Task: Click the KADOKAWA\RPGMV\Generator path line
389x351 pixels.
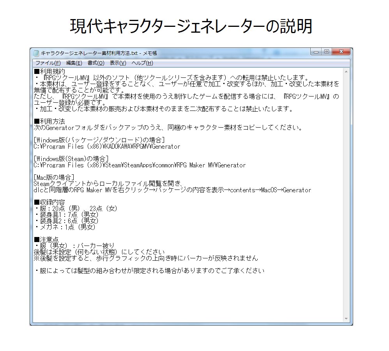Action: coord(107,146)
